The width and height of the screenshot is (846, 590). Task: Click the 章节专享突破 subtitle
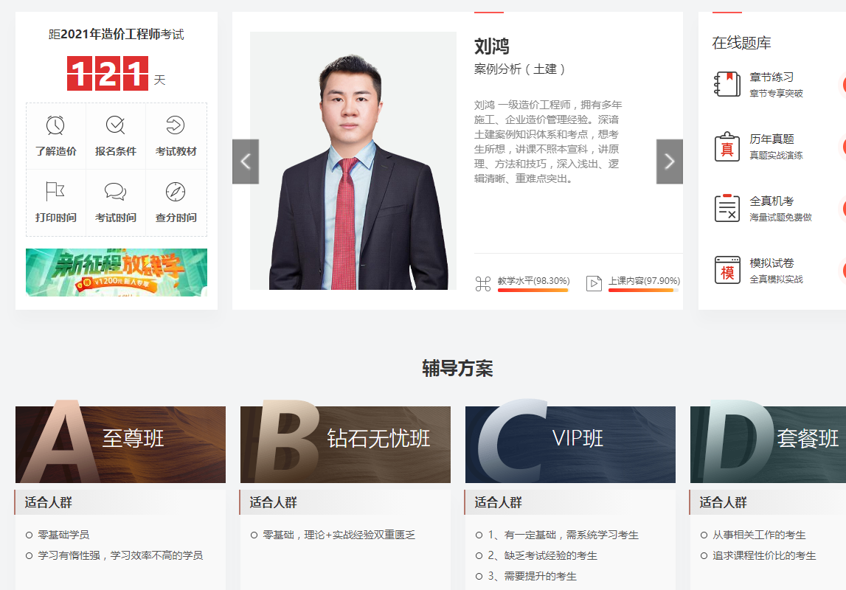(x=777, y=94)
